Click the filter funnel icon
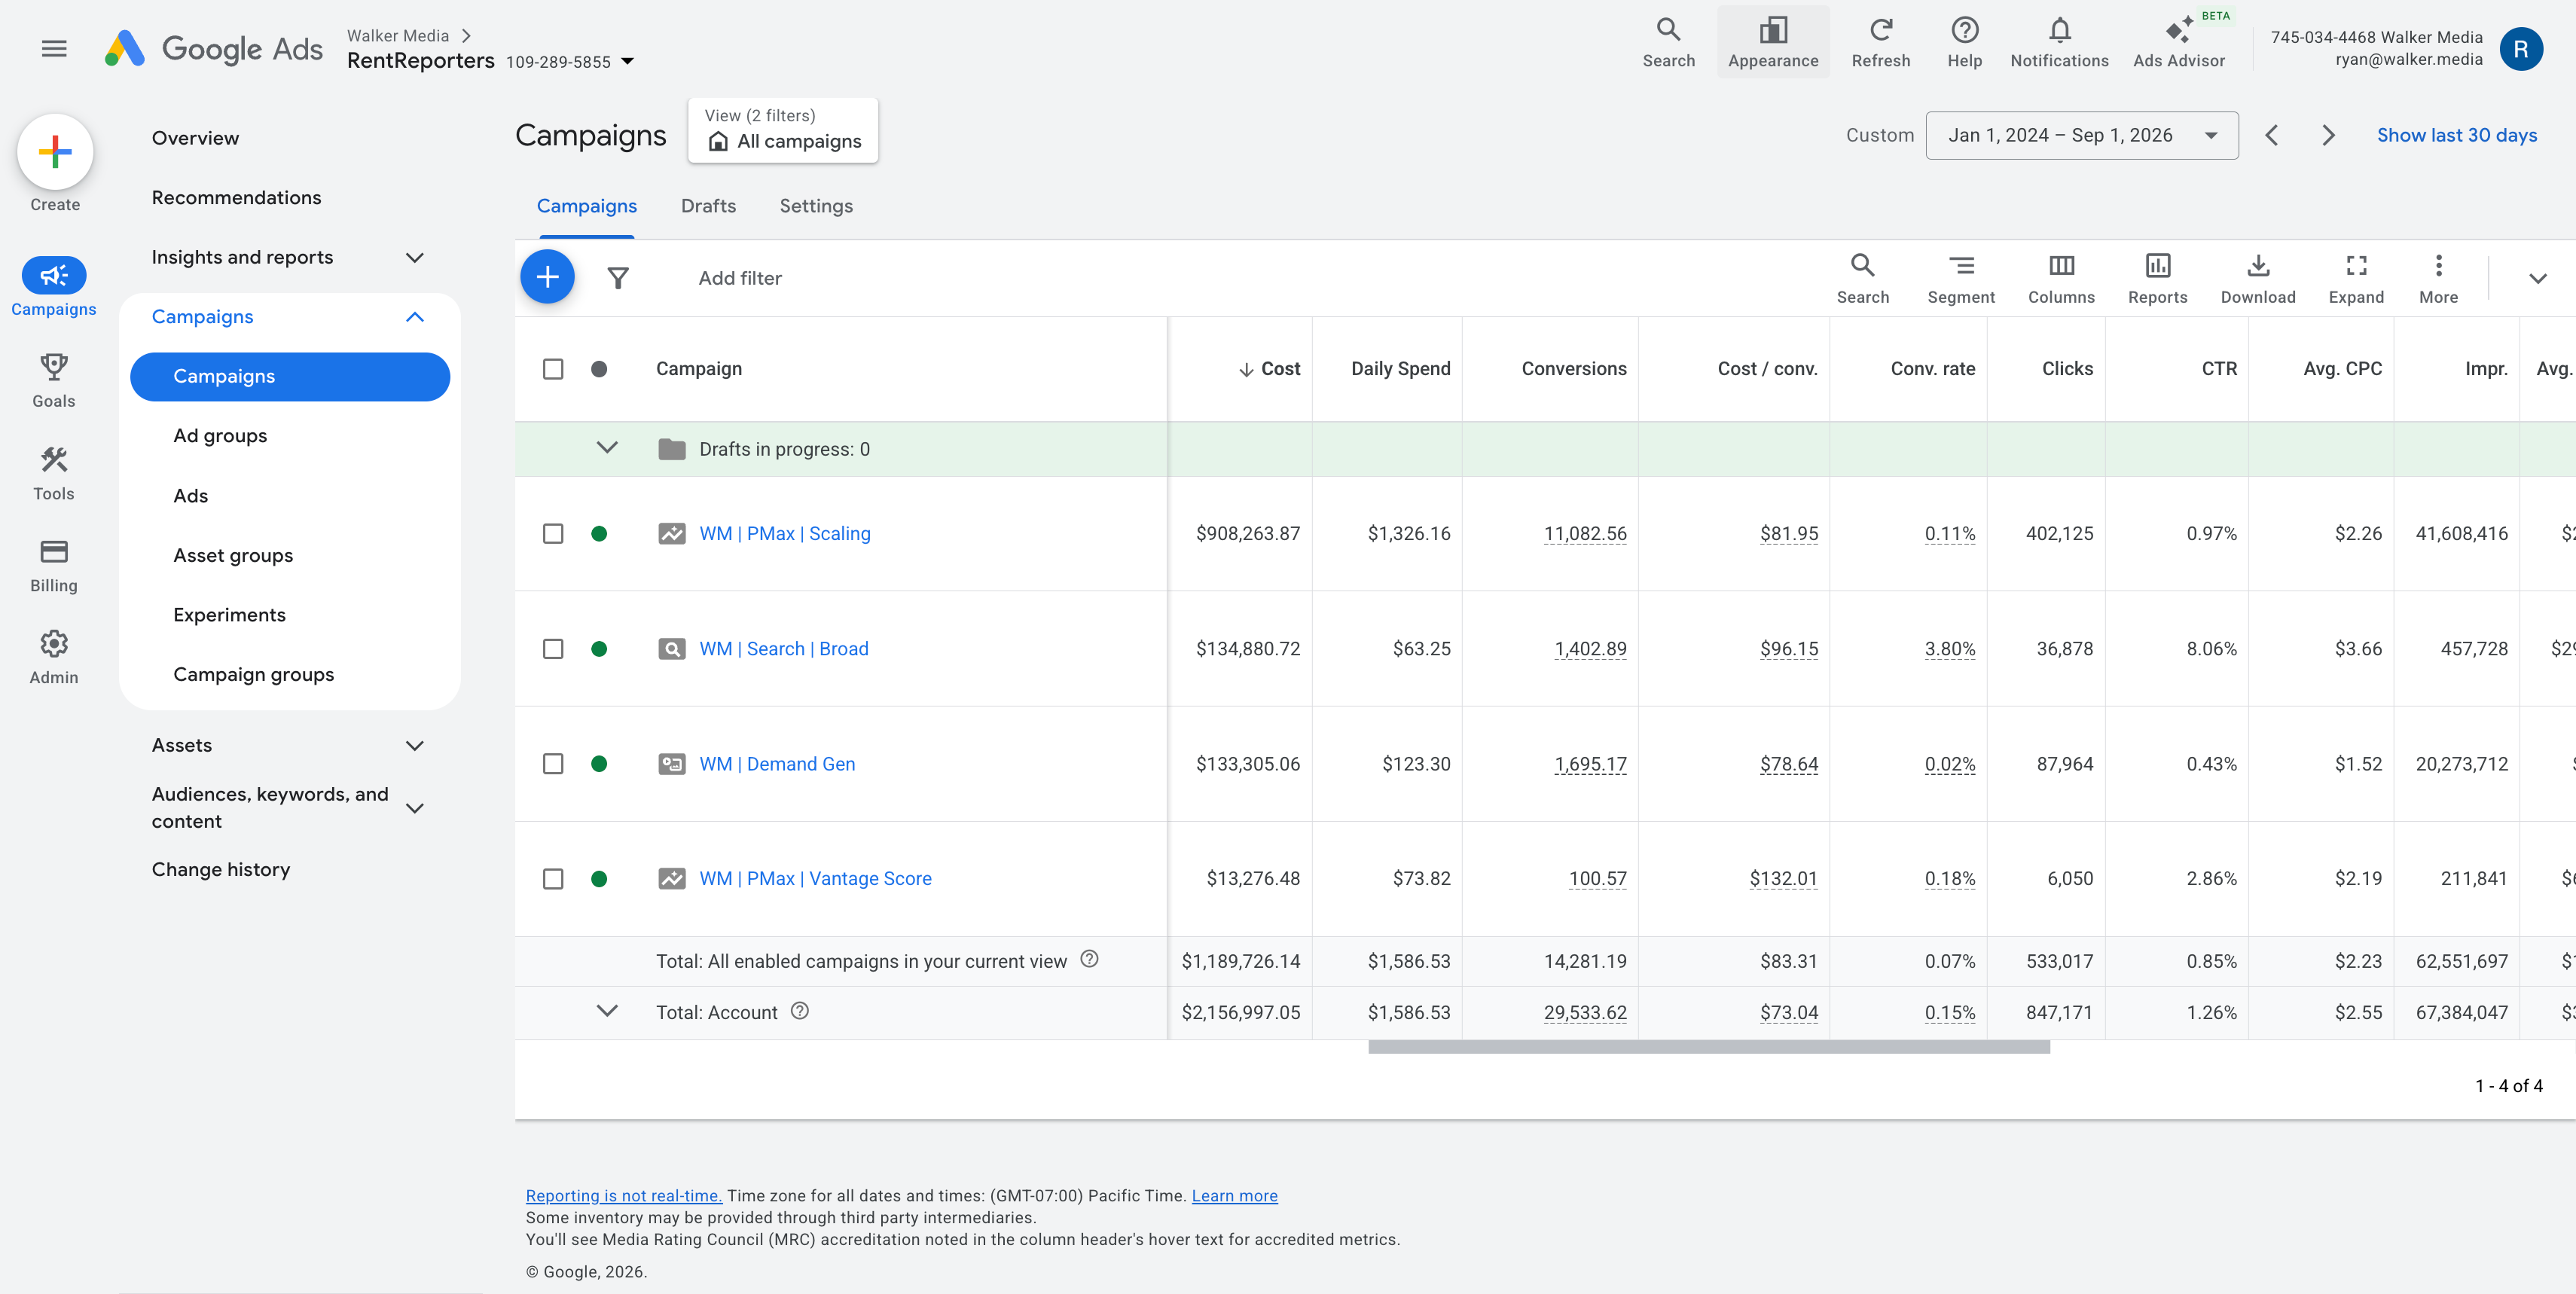The image size is (2576, 1294). [618, 278]
